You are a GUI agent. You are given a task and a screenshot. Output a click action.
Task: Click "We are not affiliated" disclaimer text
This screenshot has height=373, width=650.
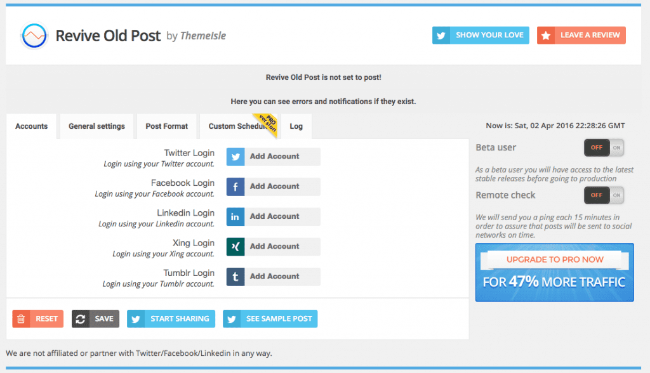click(139, 353)
